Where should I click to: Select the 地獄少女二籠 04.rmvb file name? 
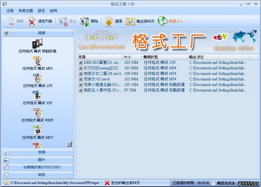pos(102,74)
